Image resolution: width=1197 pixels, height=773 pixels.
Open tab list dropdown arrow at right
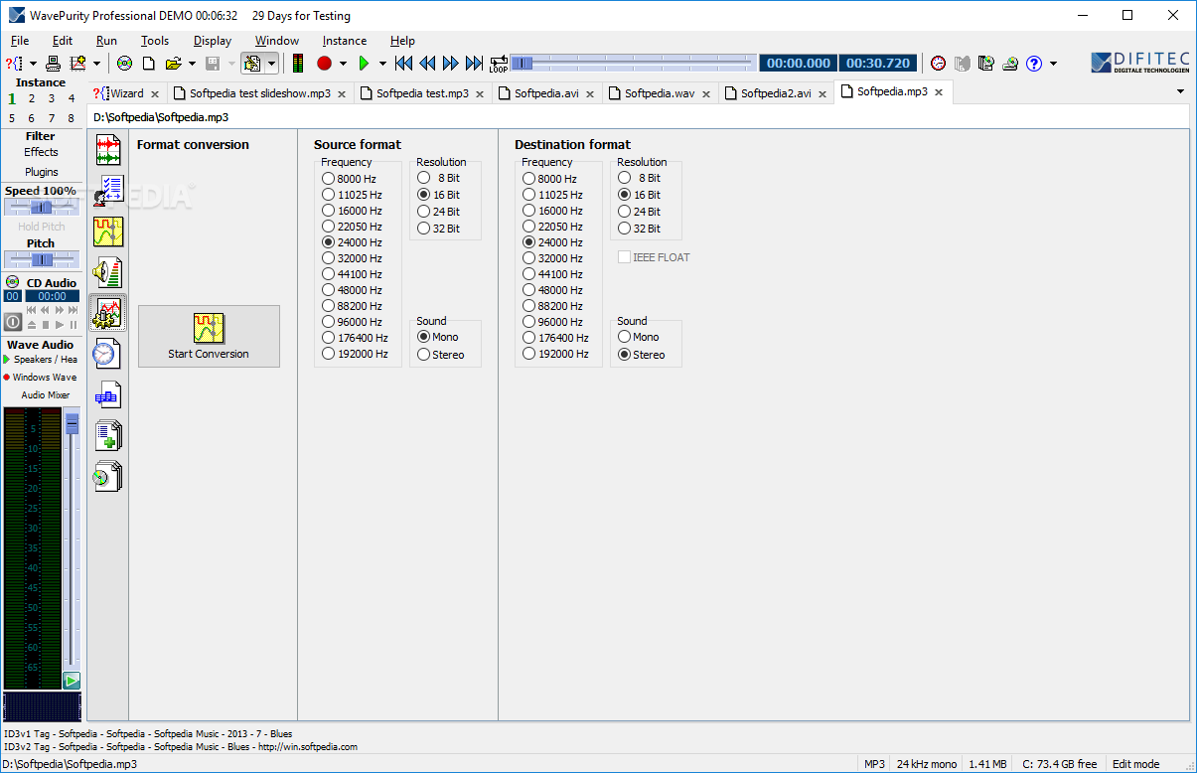tap(1181, 91)
